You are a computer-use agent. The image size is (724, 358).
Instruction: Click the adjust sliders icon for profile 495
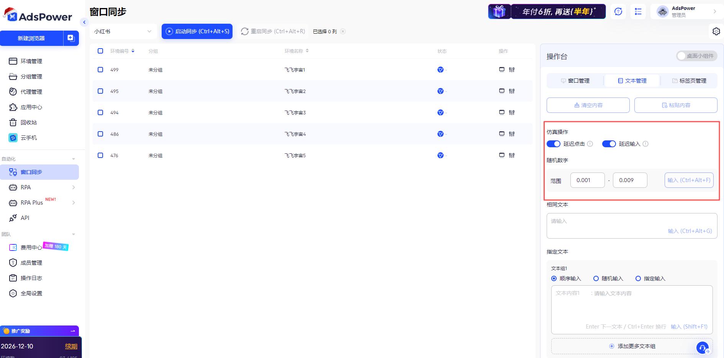click(512, 91)
